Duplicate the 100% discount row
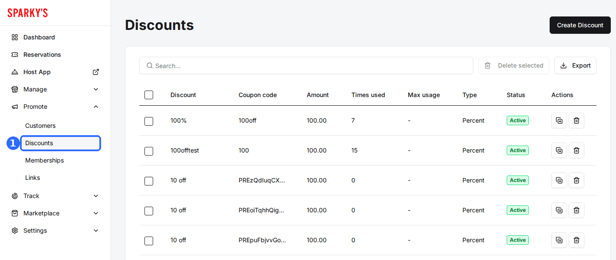The height and width of the screenshot is (260, 616). pyautogui.click(x=559, y=120)
